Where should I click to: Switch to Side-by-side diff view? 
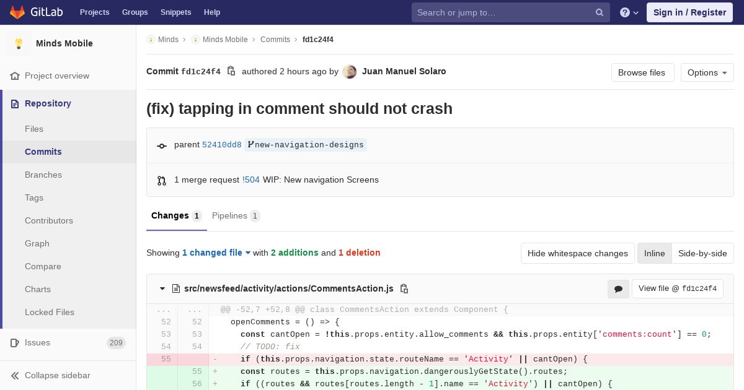click(x=702, y=253)
